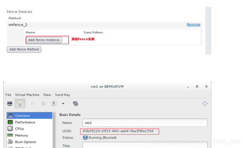Image resolution: width=244 pixels, height=148 pixels.
Task: Open the File menu in vm2 window
Action: (8, 95)
